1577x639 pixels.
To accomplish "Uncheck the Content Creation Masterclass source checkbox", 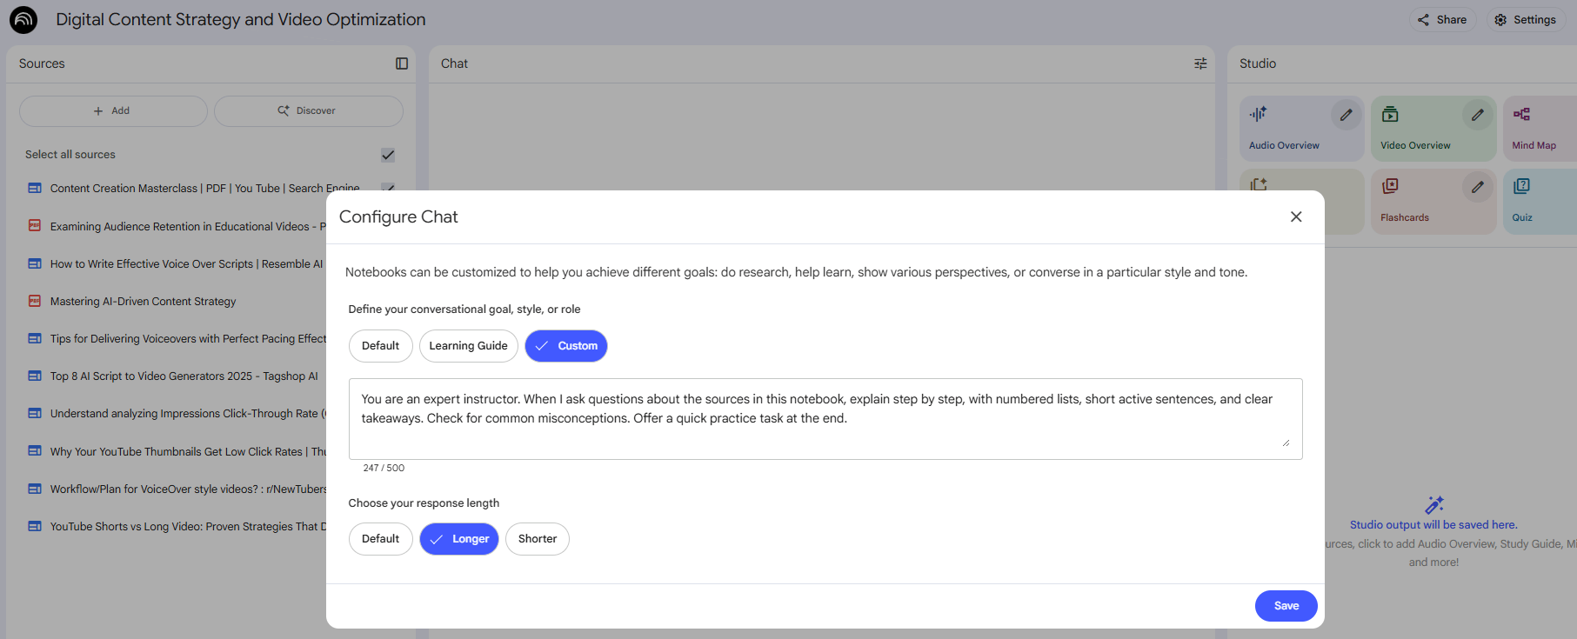I will click(388, 188).
